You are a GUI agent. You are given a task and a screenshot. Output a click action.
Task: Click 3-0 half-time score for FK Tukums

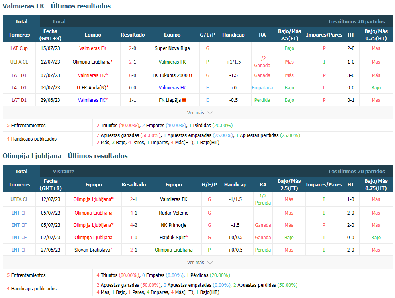point(351,75)
